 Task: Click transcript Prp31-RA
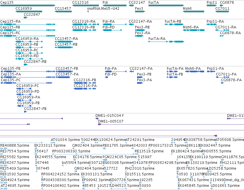(x=215, y=22)
